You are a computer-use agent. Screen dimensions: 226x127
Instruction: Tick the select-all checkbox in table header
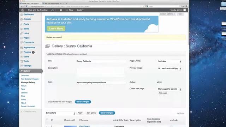(x=47, y=119)
